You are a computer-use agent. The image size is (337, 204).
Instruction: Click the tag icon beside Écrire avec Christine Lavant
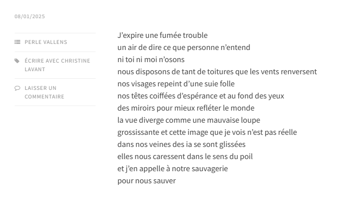click(17, 61)
